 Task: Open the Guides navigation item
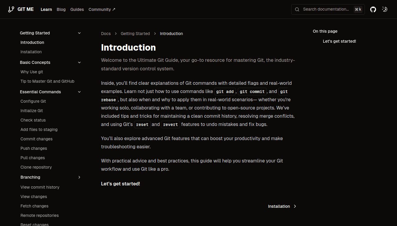click(77, 9)
